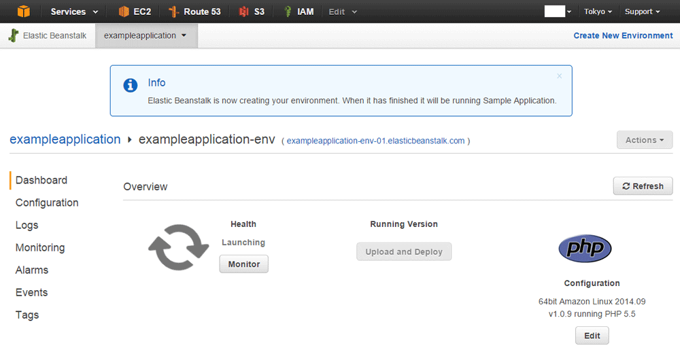Screen dimensions: 680x354
Task: Select Dashboard in the sidebar
Action: pyautogui.click(x=41, y=180)
